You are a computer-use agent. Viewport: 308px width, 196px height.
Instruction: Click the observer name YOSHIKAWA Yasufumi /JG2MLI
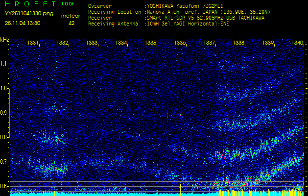(185, 6)
